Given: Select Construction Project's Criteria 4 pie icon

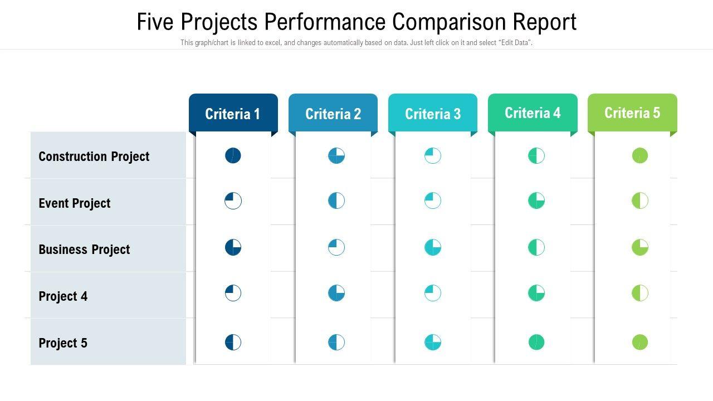Looking at the screenshot, I should 536,155.
